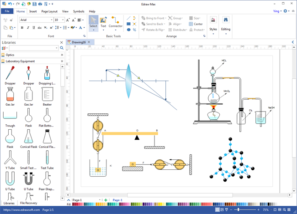This screenshot has width=297, height=214.
Task: Select the Trough shape in Laboratory Equipment
Action: point(10,117)
